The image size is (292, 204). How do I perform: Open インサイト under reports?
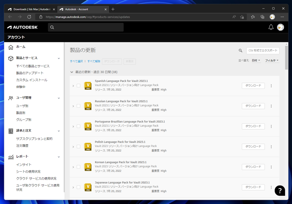pyautogui.click(x=24, y=164)
